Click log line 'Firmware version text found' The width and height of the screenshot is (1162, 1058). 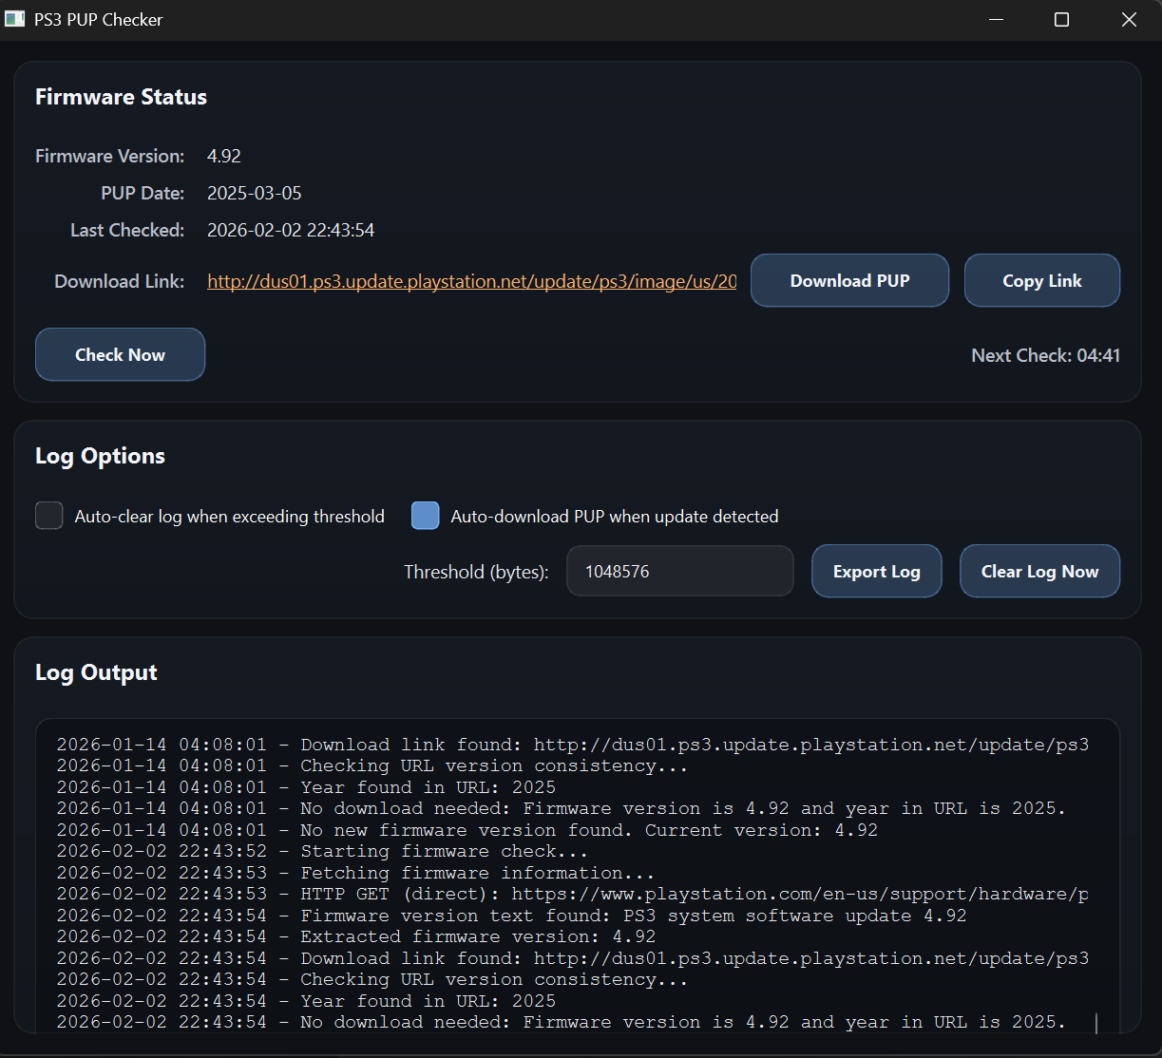tap(511, 916)
